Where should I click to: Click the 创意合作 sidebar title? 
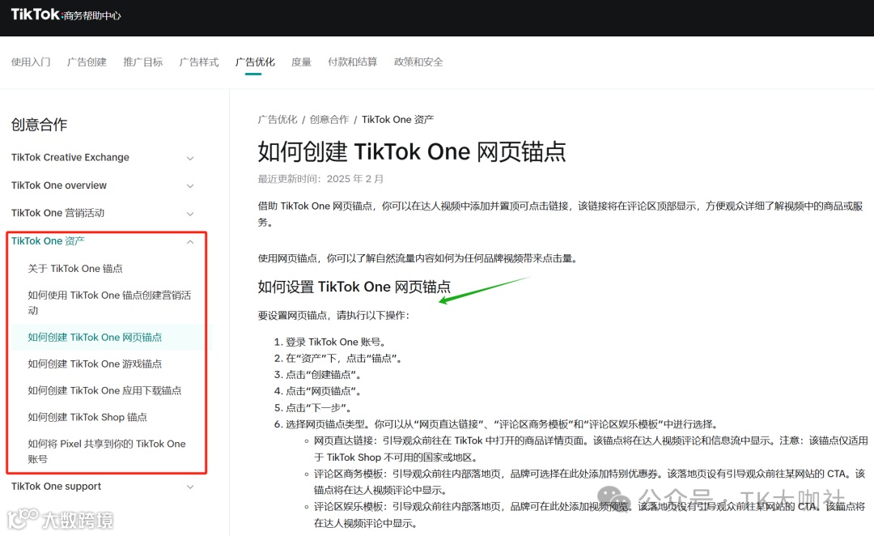pos(39,125)
